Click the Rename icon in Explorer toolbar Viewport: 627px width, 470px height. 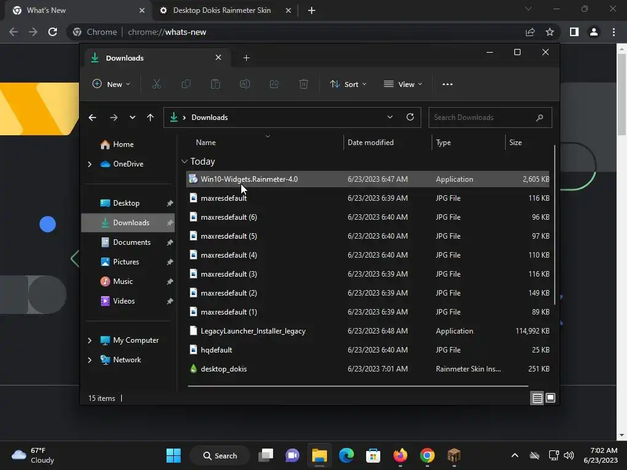(245, 84)
